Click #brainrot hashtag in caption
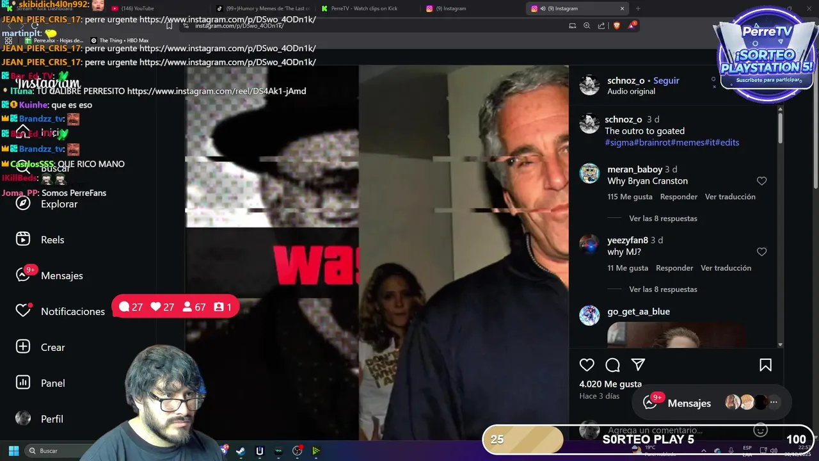The image size is (819, 461). (651, 142)
